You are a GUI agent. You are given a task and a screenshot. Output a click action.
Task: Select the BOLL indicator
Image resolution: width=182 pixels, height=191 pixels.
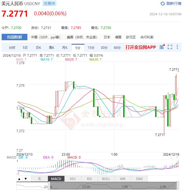click(106, 179)
